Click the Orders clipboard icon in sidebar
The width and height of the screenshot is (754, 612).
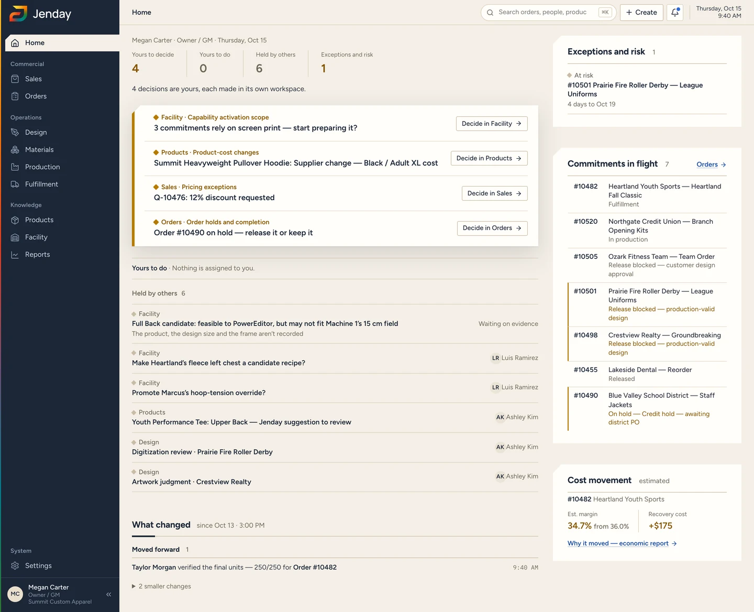pyautogui.click(x=15, y=96)
